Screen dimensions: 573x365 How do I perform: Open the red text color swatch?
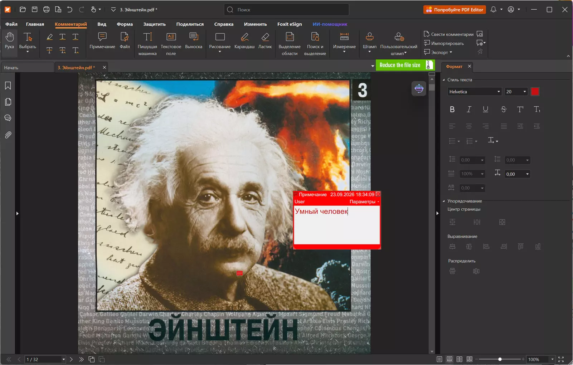click(x=535, y=92)
